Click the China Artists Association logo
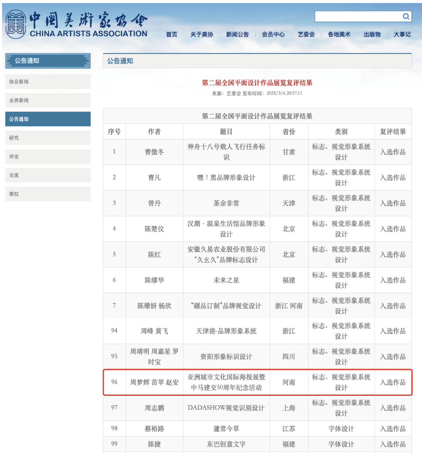422x454 pixels. [x=77, y=24]
